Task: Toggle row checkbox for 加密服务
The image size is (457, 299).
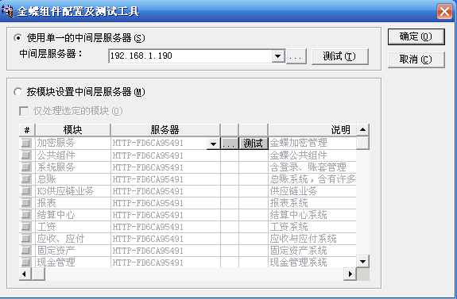Action: pyautogui.click(x=26, y=143)
